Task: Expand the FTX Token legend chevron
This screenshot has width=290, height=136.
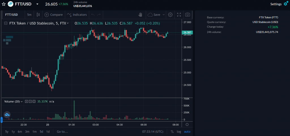Action: coord(68,23)
